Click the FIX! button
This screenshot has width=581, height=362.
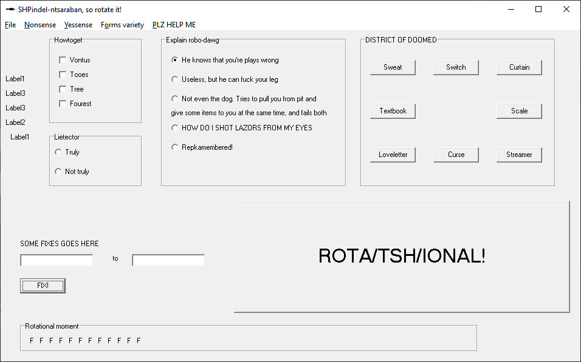(42, 285)
